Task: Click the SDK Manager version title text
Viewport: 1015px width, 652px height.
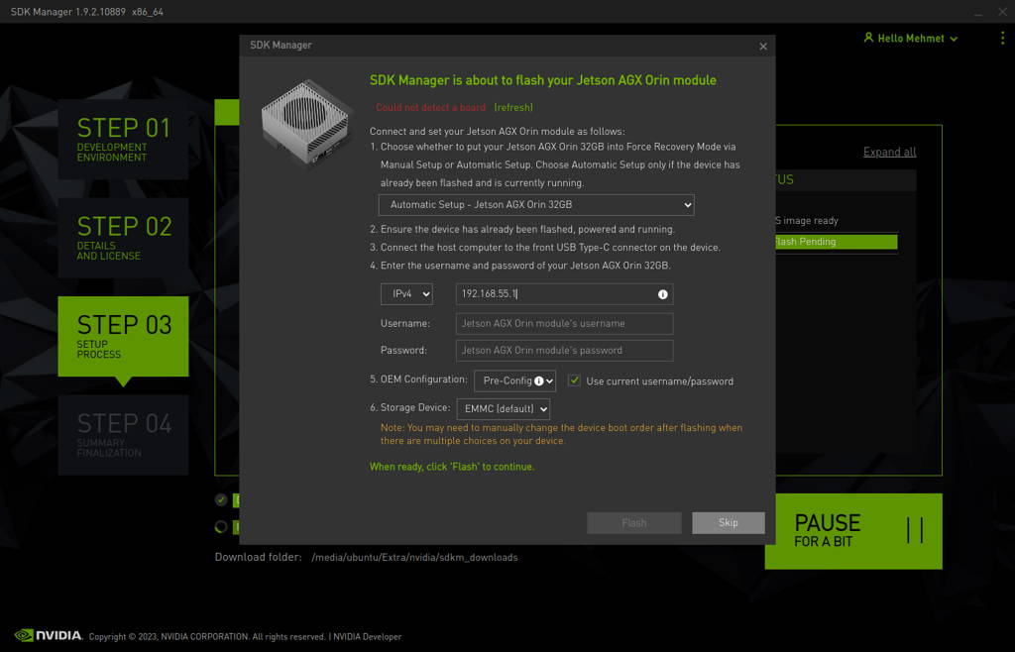Action: pos(87,12)
